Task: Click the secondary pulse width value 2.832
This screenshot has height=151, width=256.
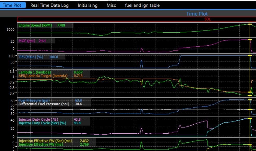Action: pyautogui.click(x=84, y=141)
